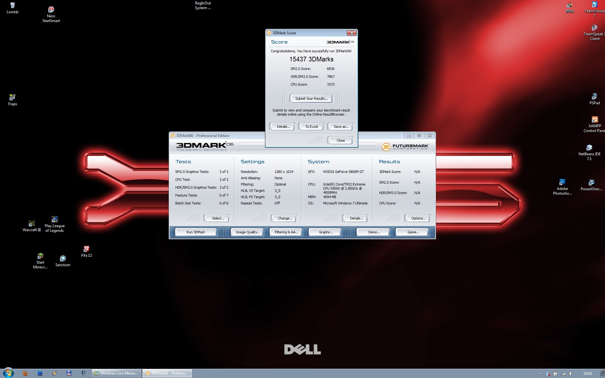605x378 pixels.
Task: Click HDR/SM3.0 Score value 7867
Action: (x=331, y=77)
